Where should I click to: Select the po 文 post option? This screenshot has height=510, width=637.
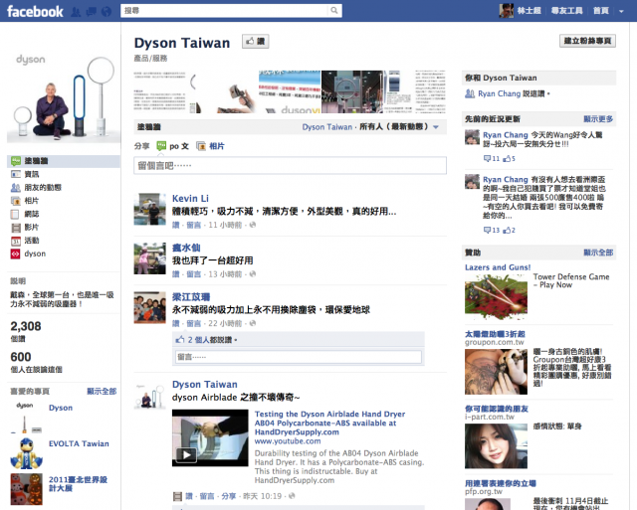[x=173, y=146]
